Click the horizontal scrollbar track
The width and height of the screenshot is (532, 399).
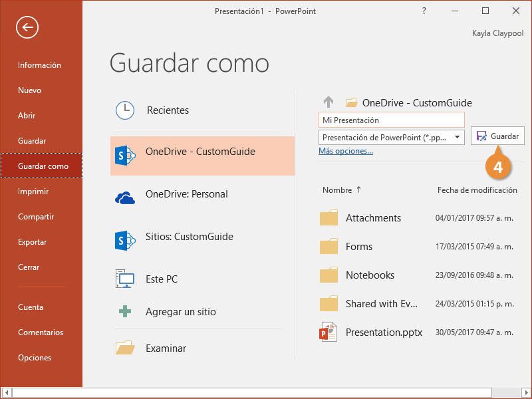(x=506, y=393)
